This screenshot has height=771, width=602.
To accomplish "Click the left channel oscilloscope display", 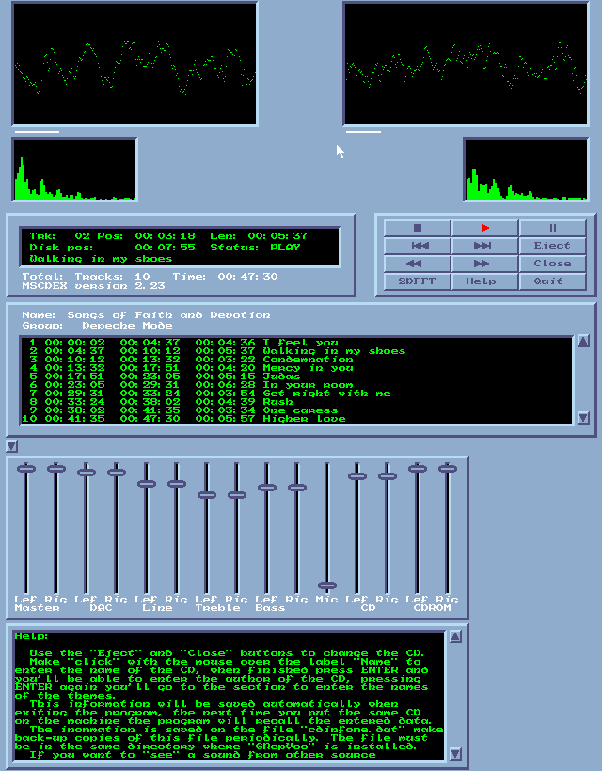I will coord(135,64).
